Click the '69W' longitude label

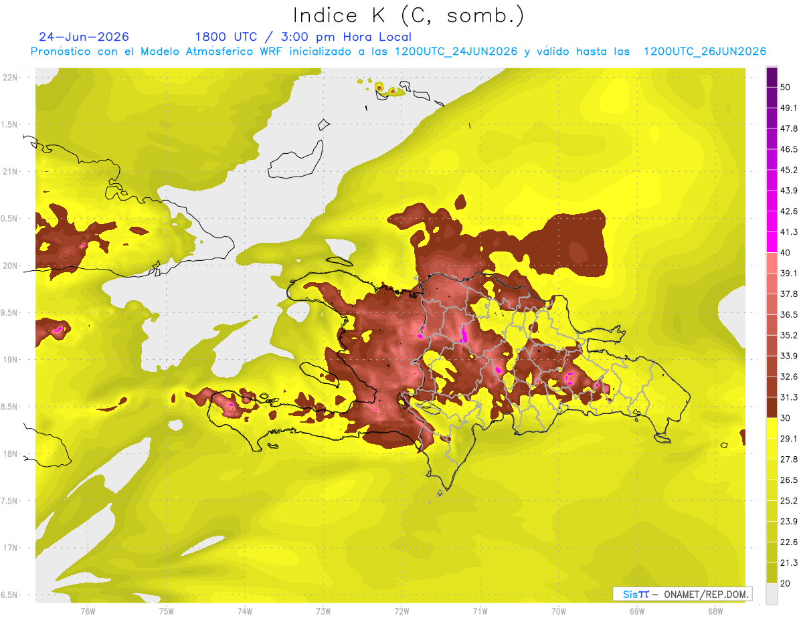pos(637,611)
